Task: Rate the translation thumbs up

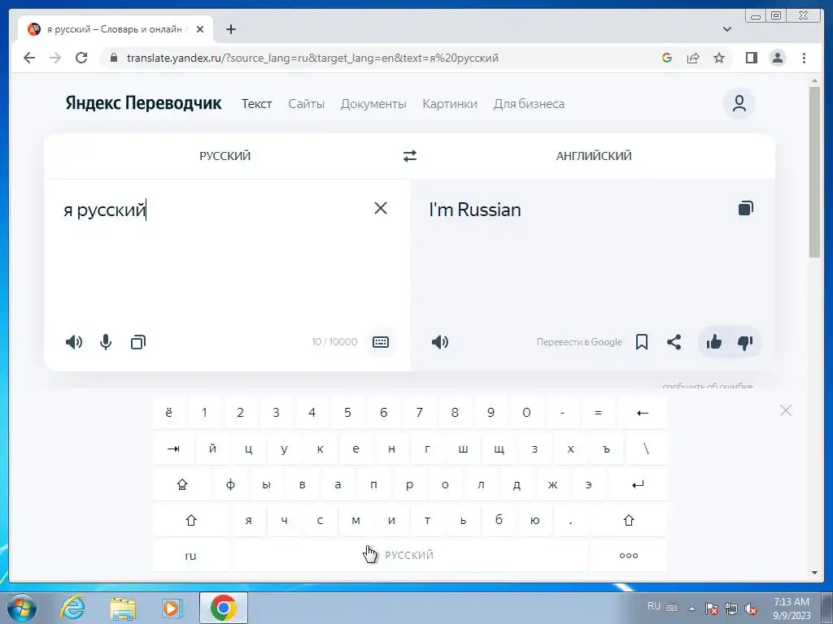Action: [x=714, y=342]
